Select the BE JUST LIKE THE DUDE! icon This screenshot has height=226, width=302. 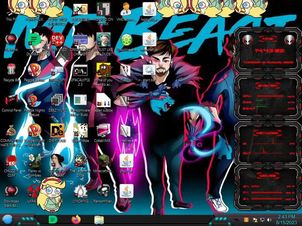pos(104,45)
